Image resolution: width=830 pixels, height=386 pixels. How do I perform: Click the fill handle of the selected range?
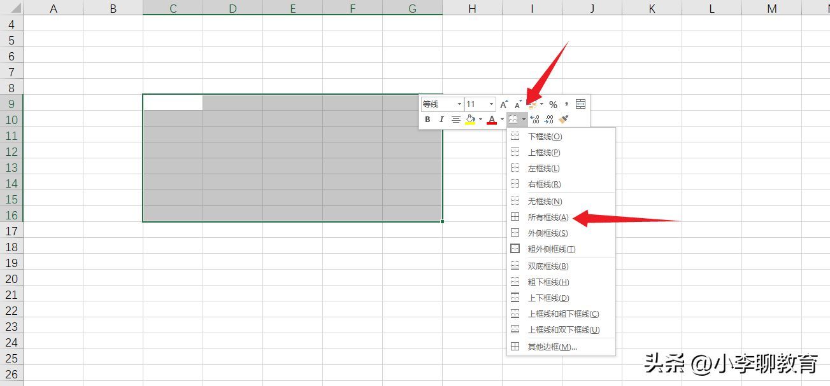[442, 221]
